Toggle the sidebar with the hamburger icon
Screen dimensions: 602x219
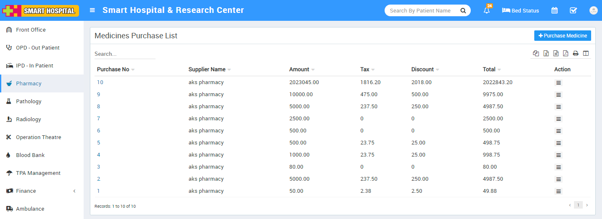coord(92,10)
